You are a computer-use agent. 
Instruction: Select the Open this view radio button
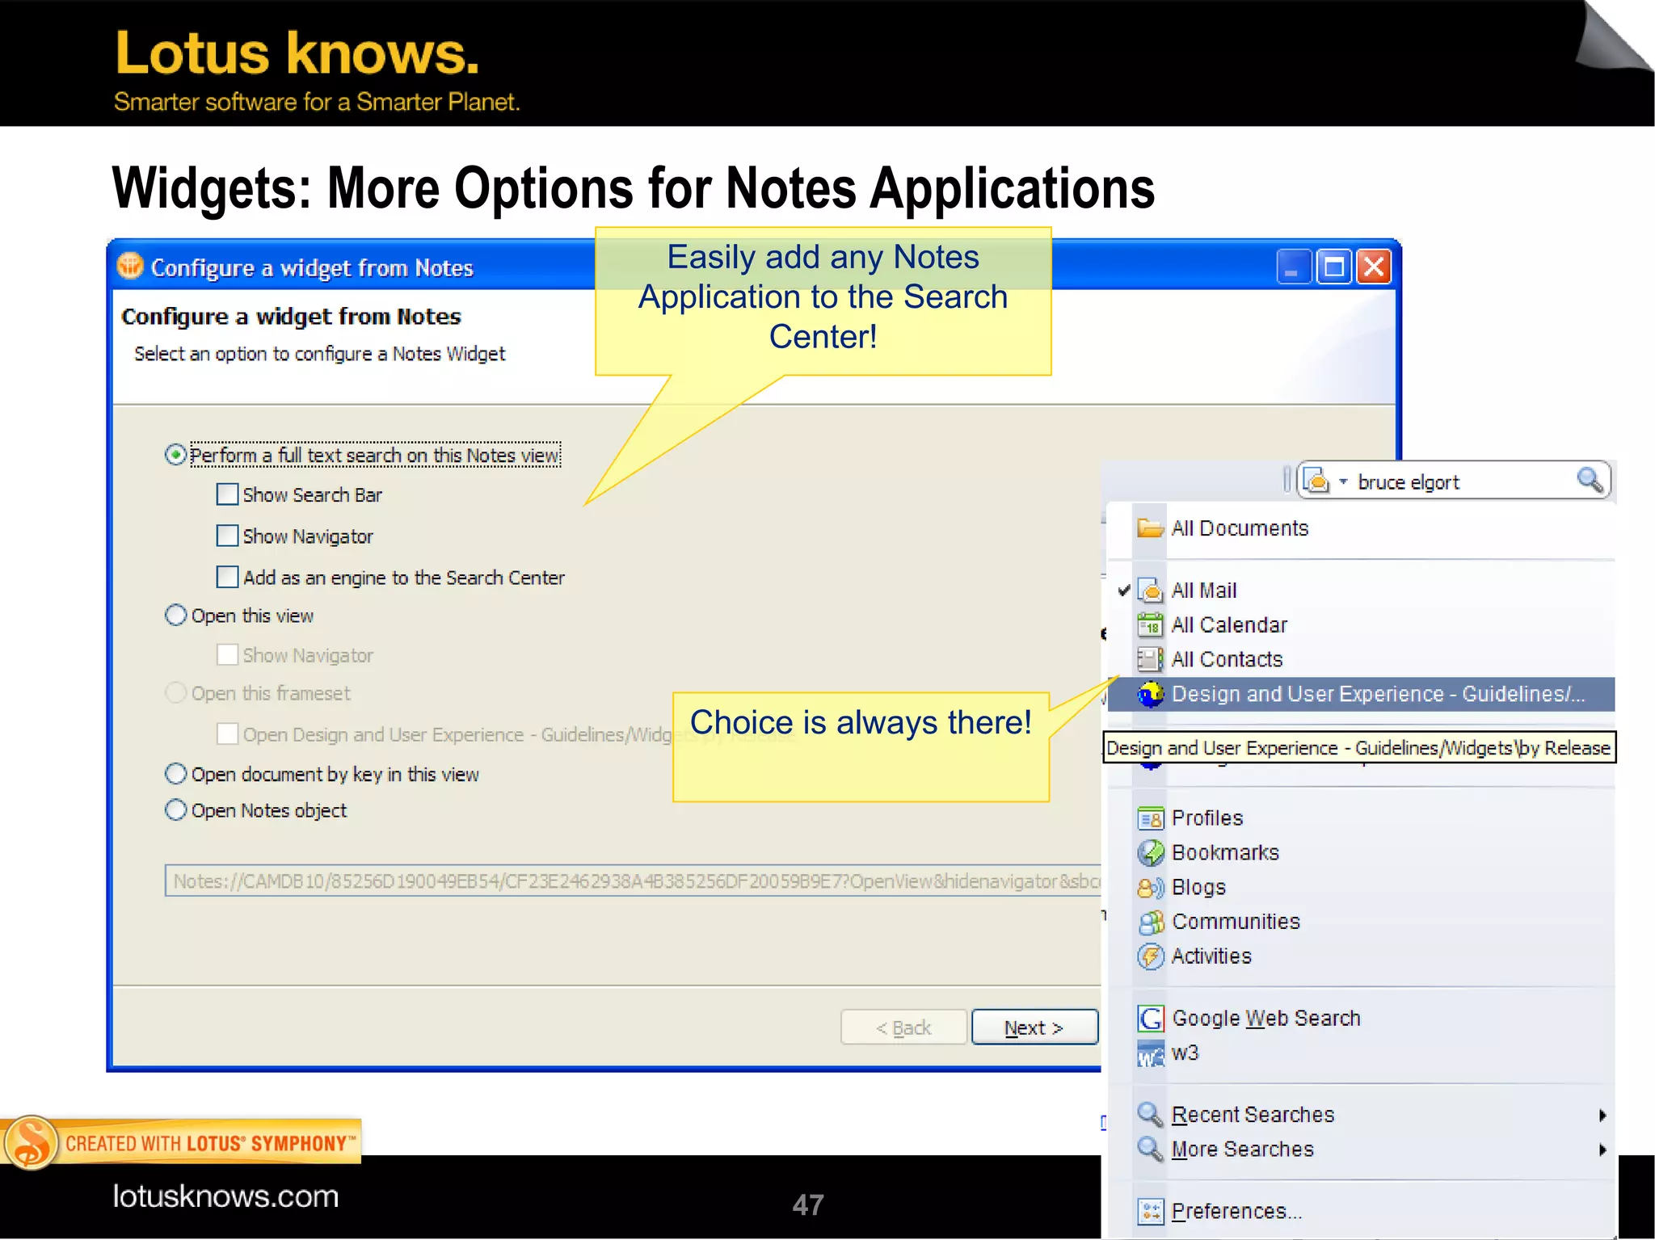coord(175,616)
